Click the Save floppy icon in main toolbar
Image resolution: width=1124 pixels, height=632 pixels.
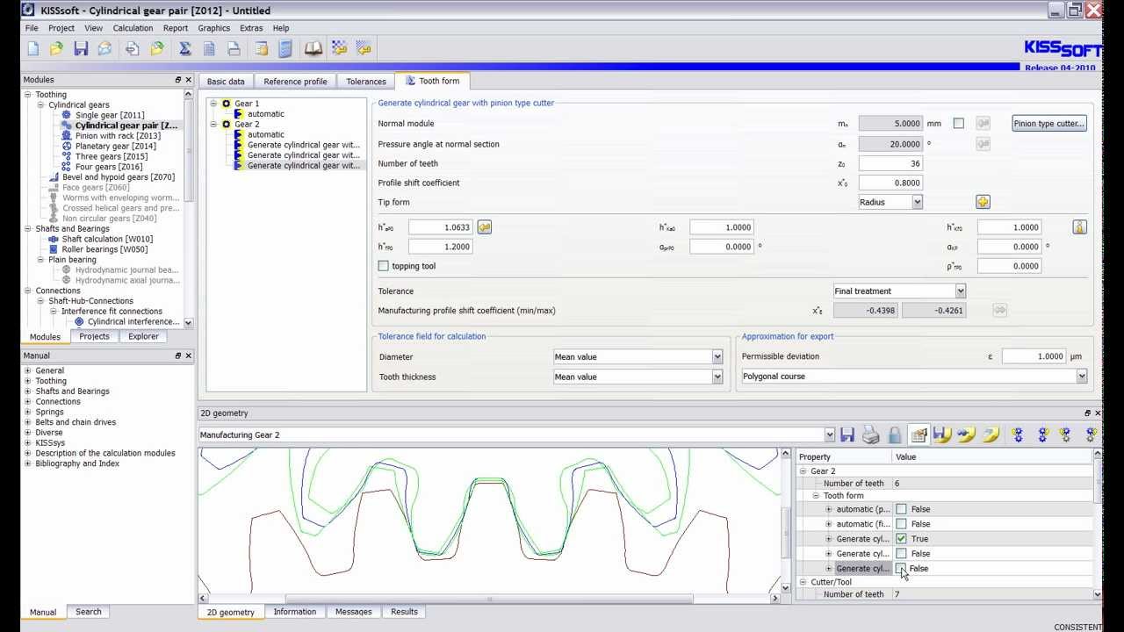click(81, 48)
